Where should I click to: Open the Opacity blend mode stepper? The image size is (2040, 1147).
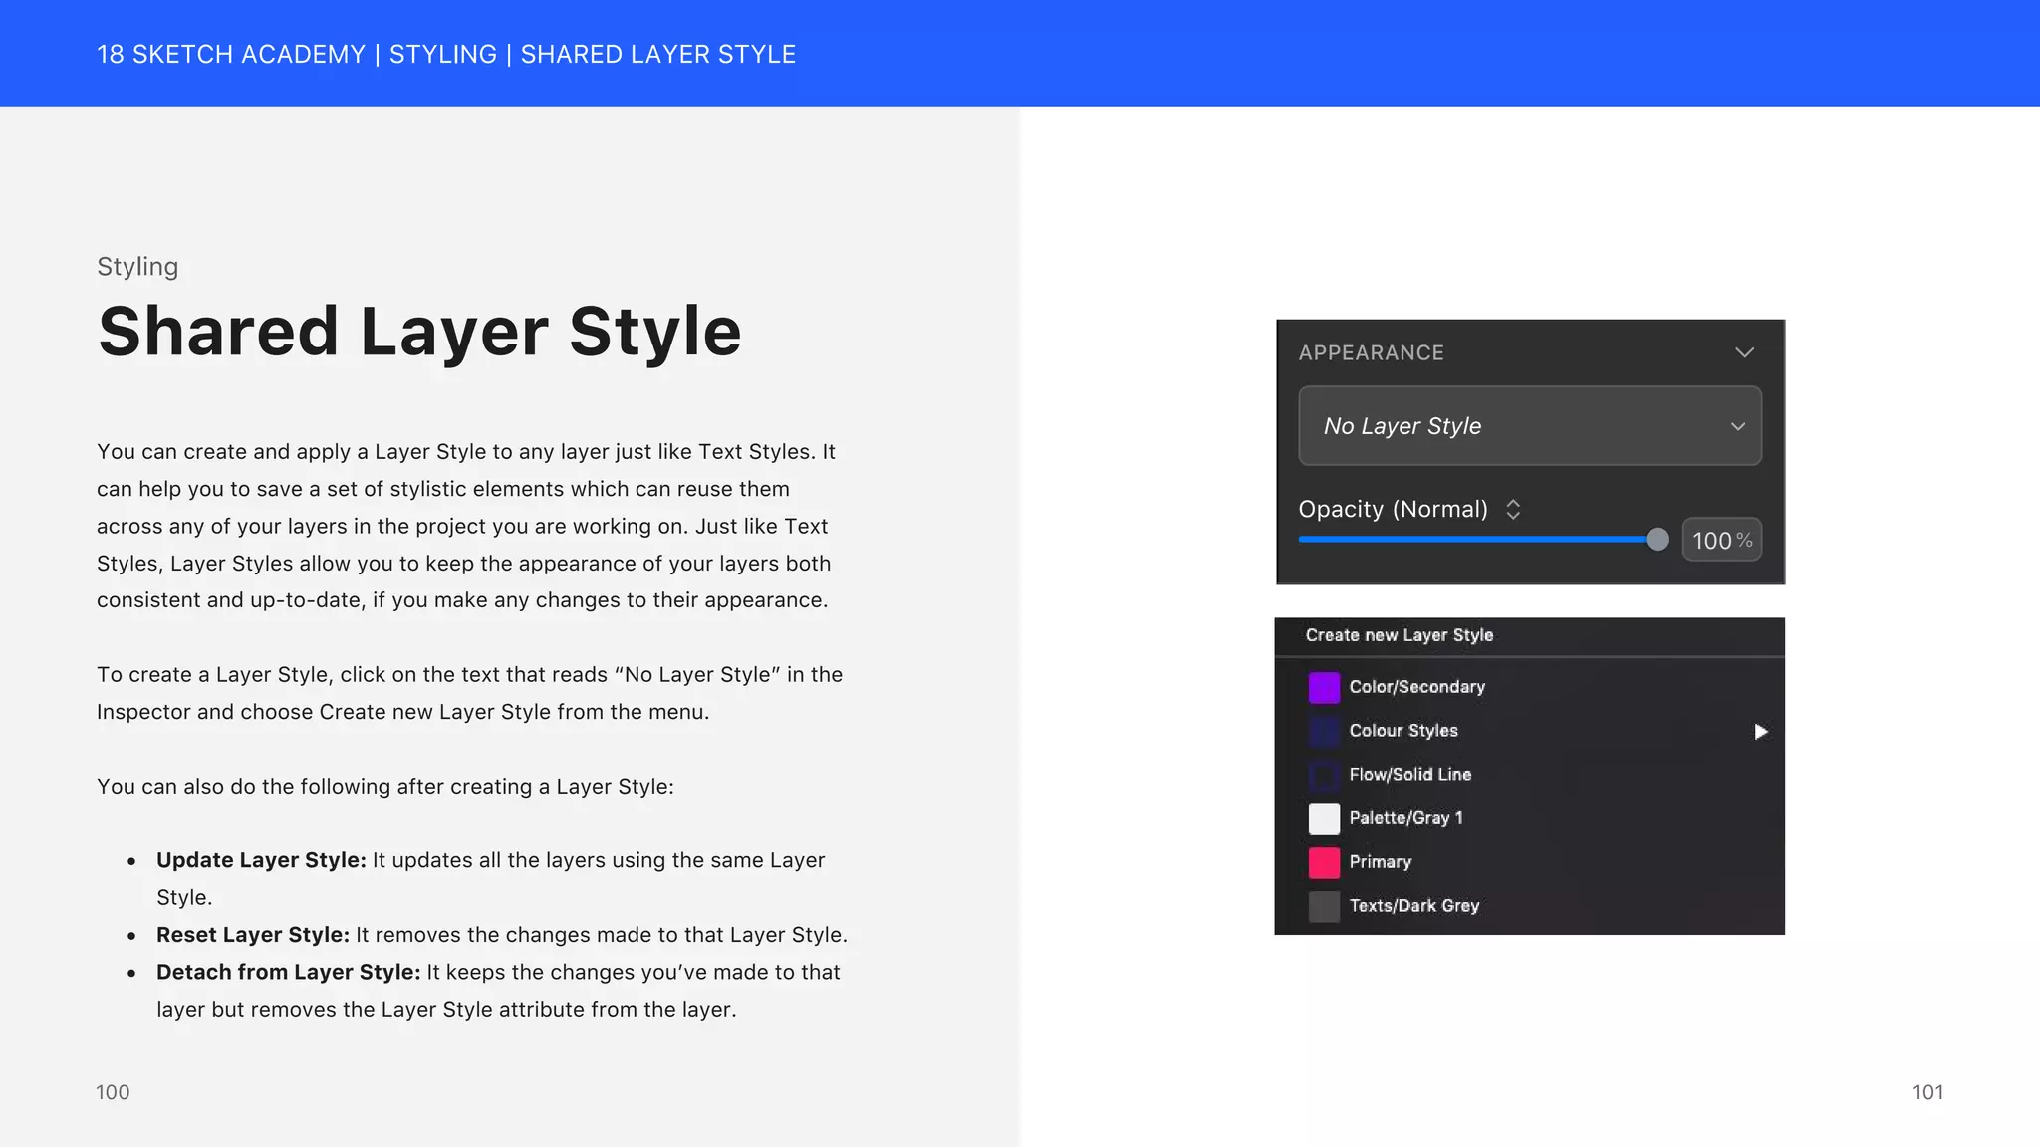[1513, 510]
